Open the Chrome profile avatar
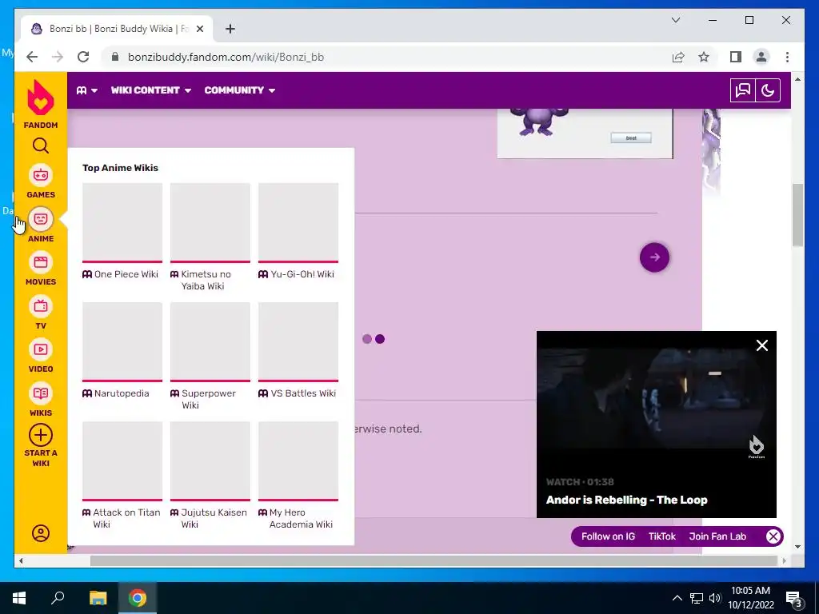This screenshot has height=614, width=819. (761, 57)
